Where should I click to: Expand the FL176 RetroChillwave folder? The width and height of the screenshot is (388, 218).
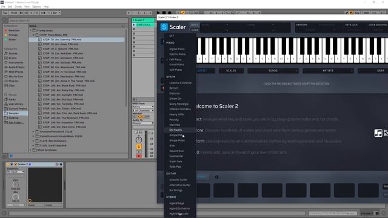[x=33, y=141]
